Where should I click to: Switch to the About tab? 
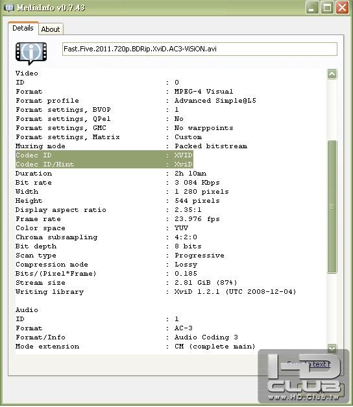tap(51, 29)
